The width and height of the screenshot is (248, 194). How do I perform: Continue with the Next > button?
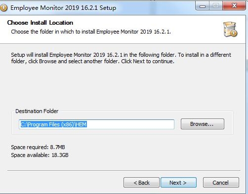point(178,183)
